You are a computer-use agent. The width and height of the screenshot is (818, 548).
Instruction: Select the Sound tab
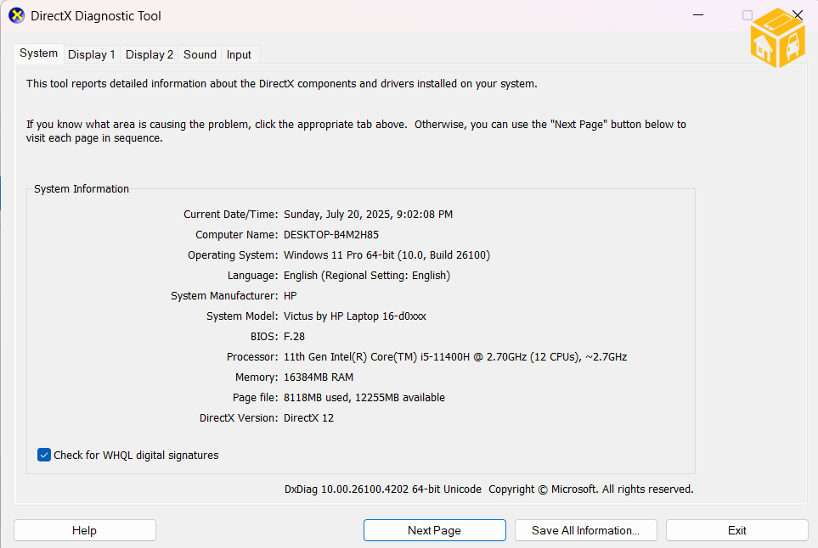200,54
